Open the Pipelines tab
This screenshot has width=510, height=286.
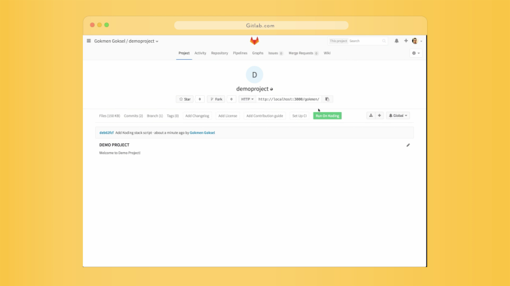(x=240, y=53)
